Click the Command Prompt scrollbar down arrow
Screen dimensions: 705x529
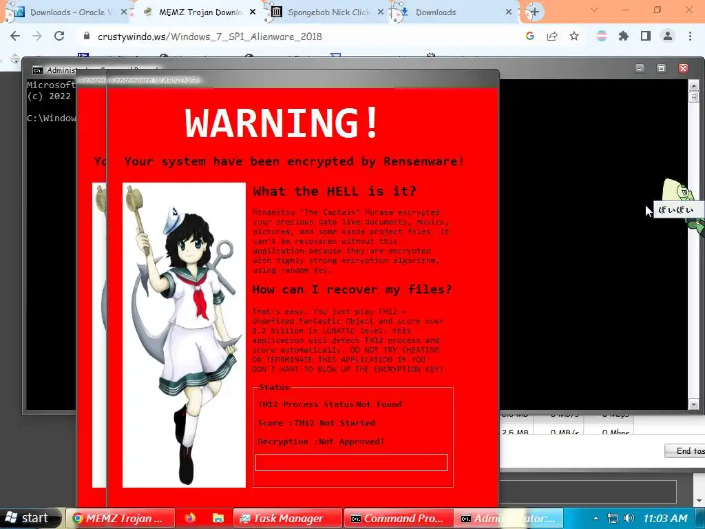click(x=694, y=405)
